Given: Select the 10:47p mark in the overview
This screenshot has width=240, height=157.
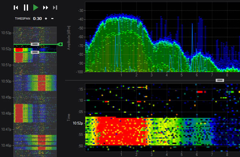Looking at the screenshot, I should 6,130.
